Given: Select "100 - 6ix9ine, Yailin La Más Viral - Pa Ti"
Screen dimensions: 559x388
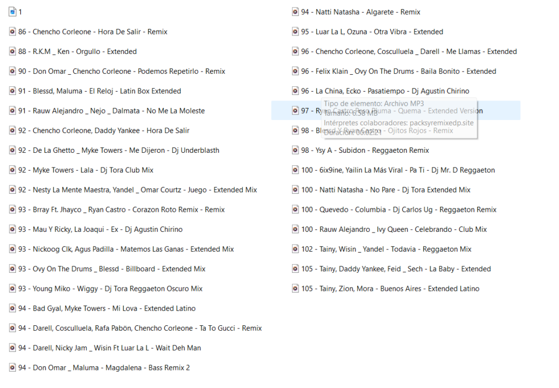Looking at the screenshot, I should tap(398, 170).
